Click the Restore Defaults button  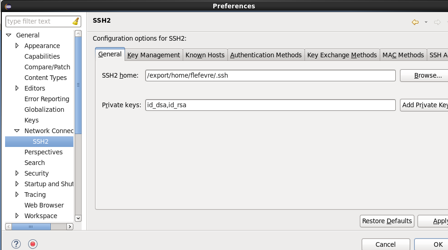pyautogui.click(x=387, y=221)
